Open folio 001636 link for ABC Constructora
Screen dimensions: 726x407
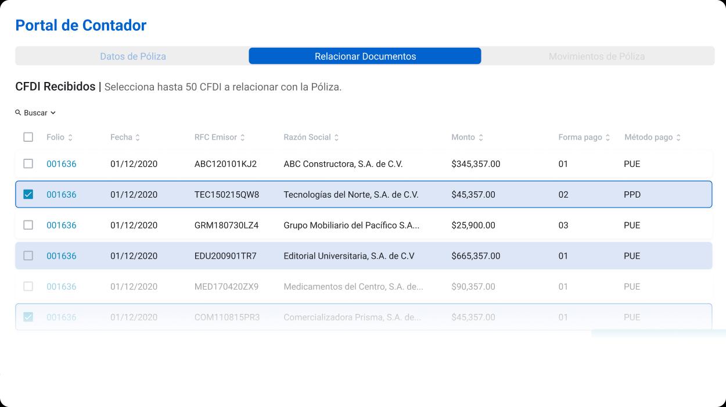[62, 164]
